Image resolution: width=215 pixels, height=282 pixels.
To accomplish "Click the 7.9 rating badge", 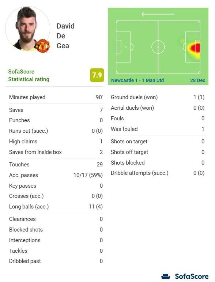I will click(97, 75).
